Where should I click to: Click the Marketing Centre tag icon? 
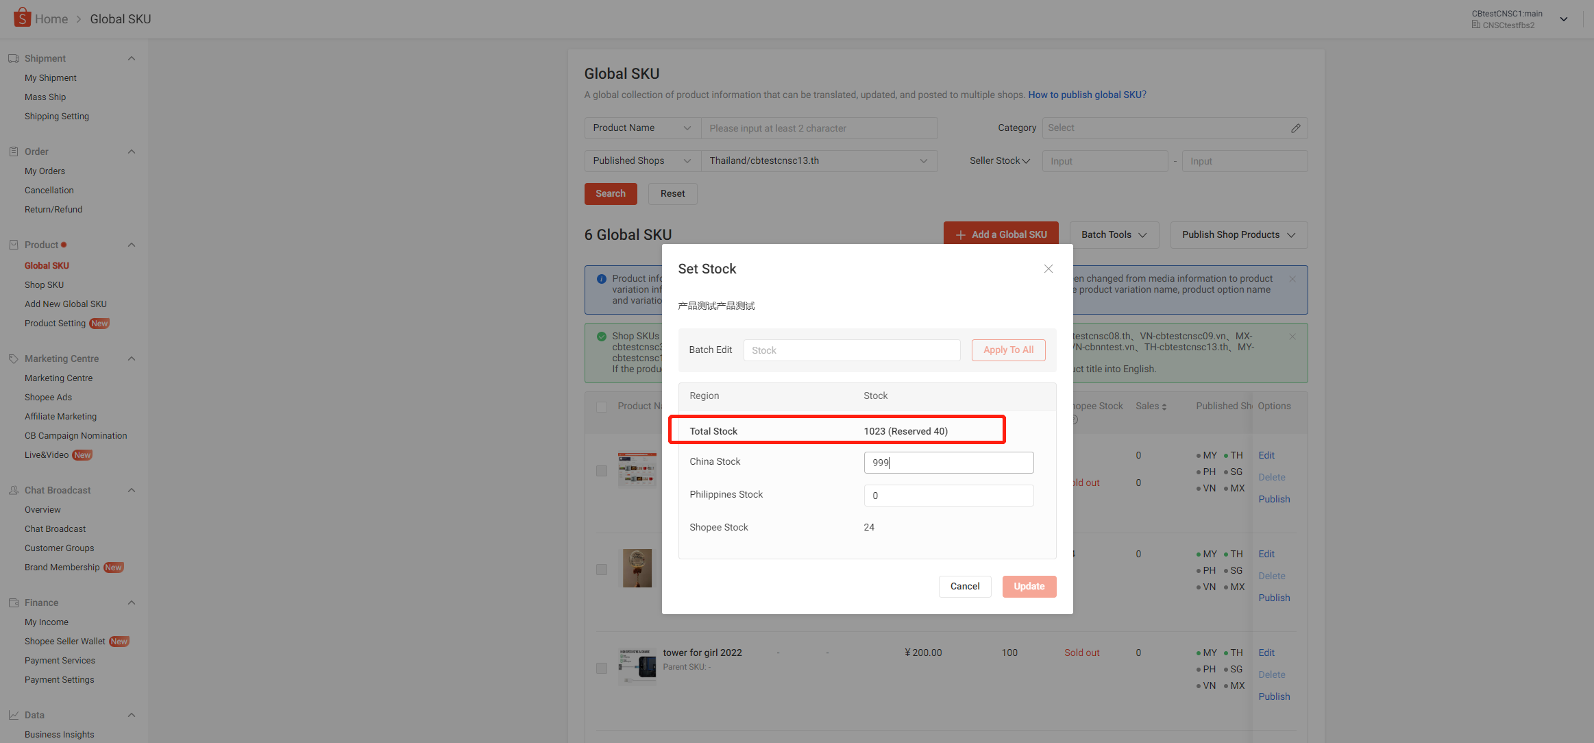pos(13,358)
